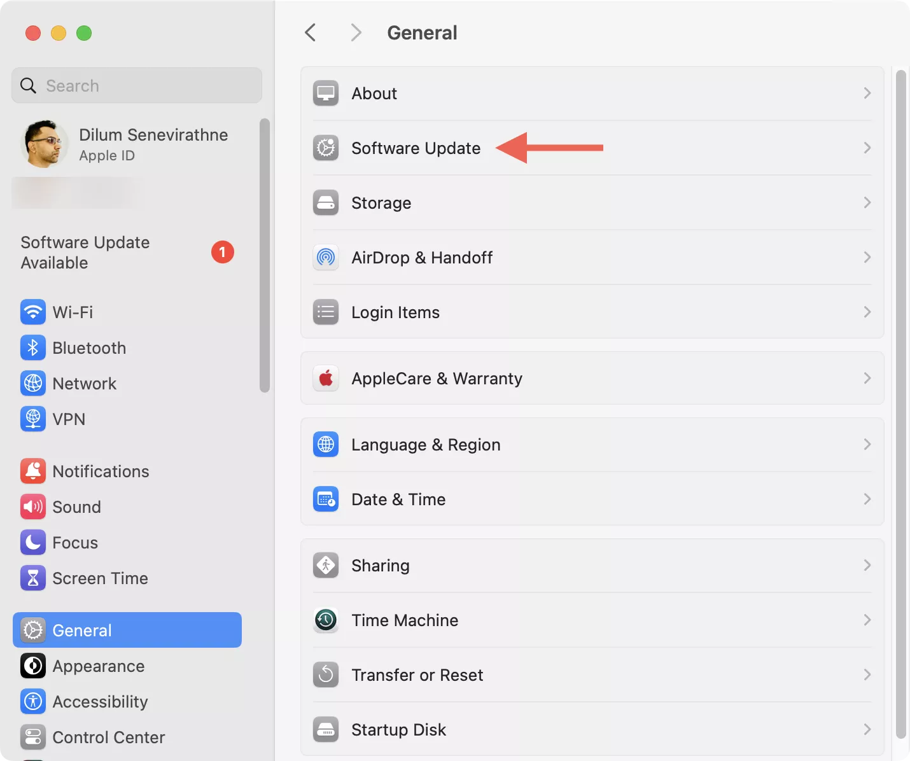Click the Storage drive icon

click(326, 203)
